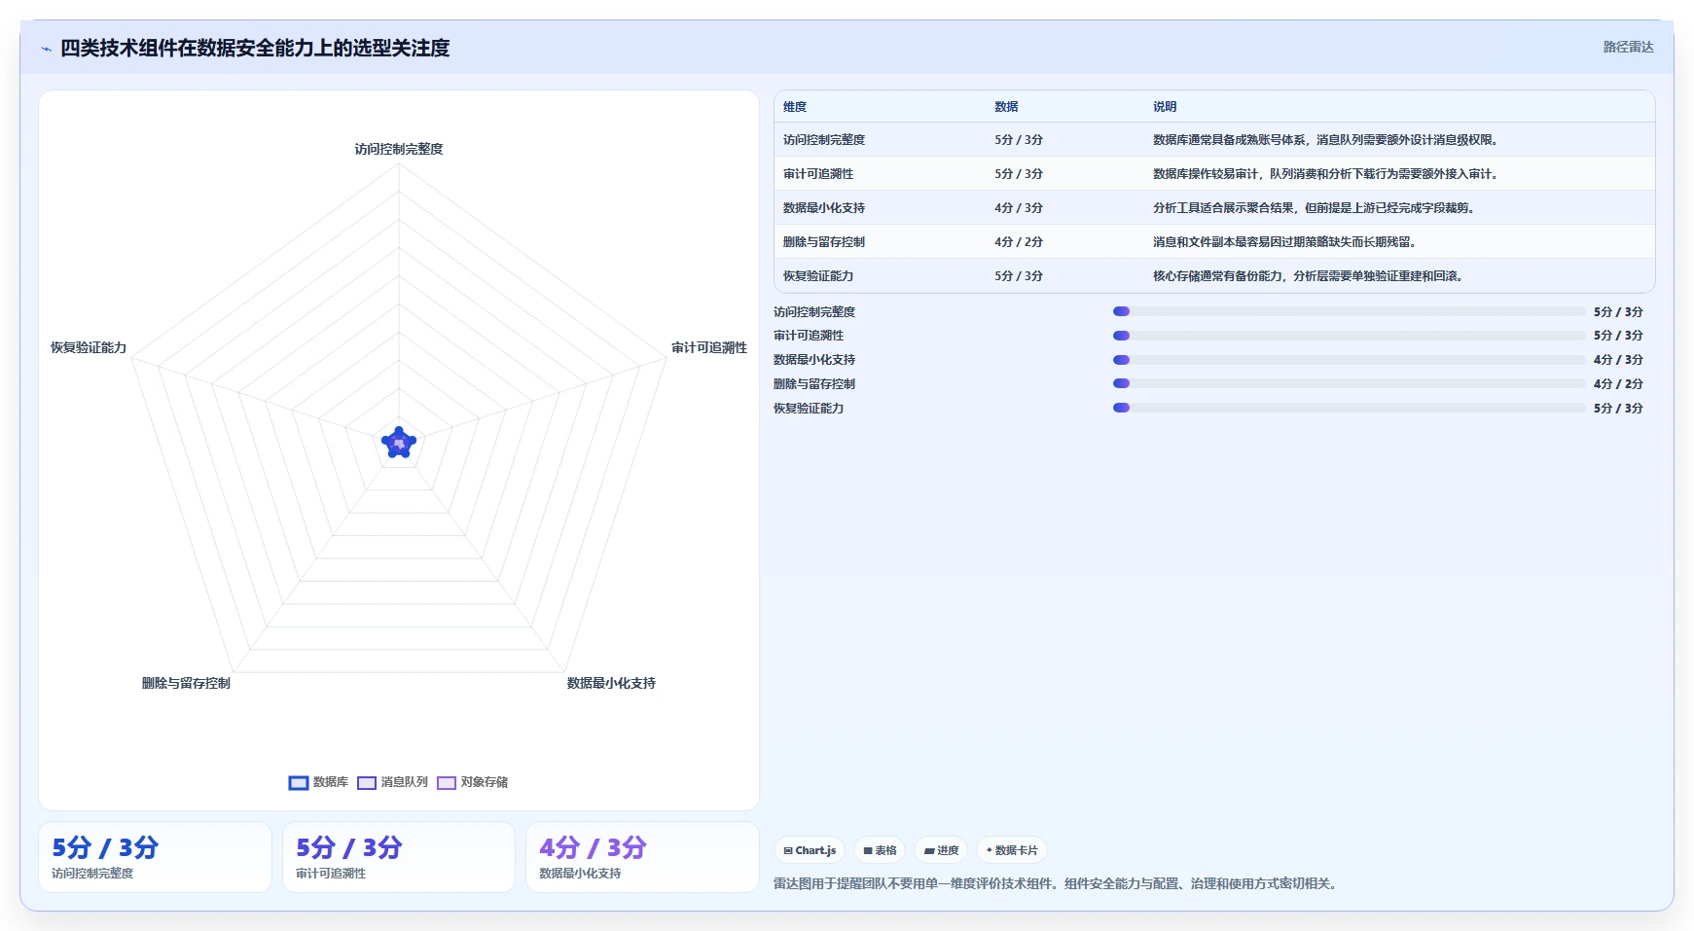Click the 恢复验证能力 axis label on radar
This screenshot has height=931, width=1694.
coord(89,347)
